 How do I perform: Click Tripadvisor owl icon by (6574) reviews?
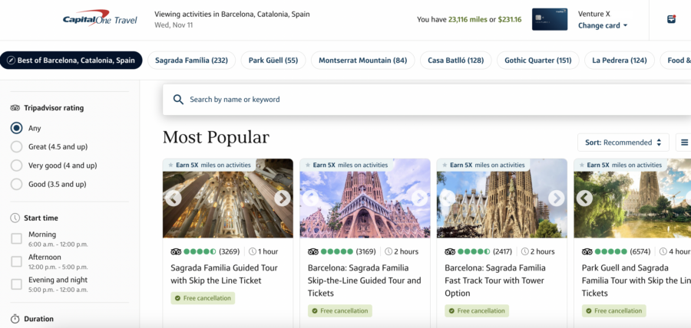pos(587,251)
